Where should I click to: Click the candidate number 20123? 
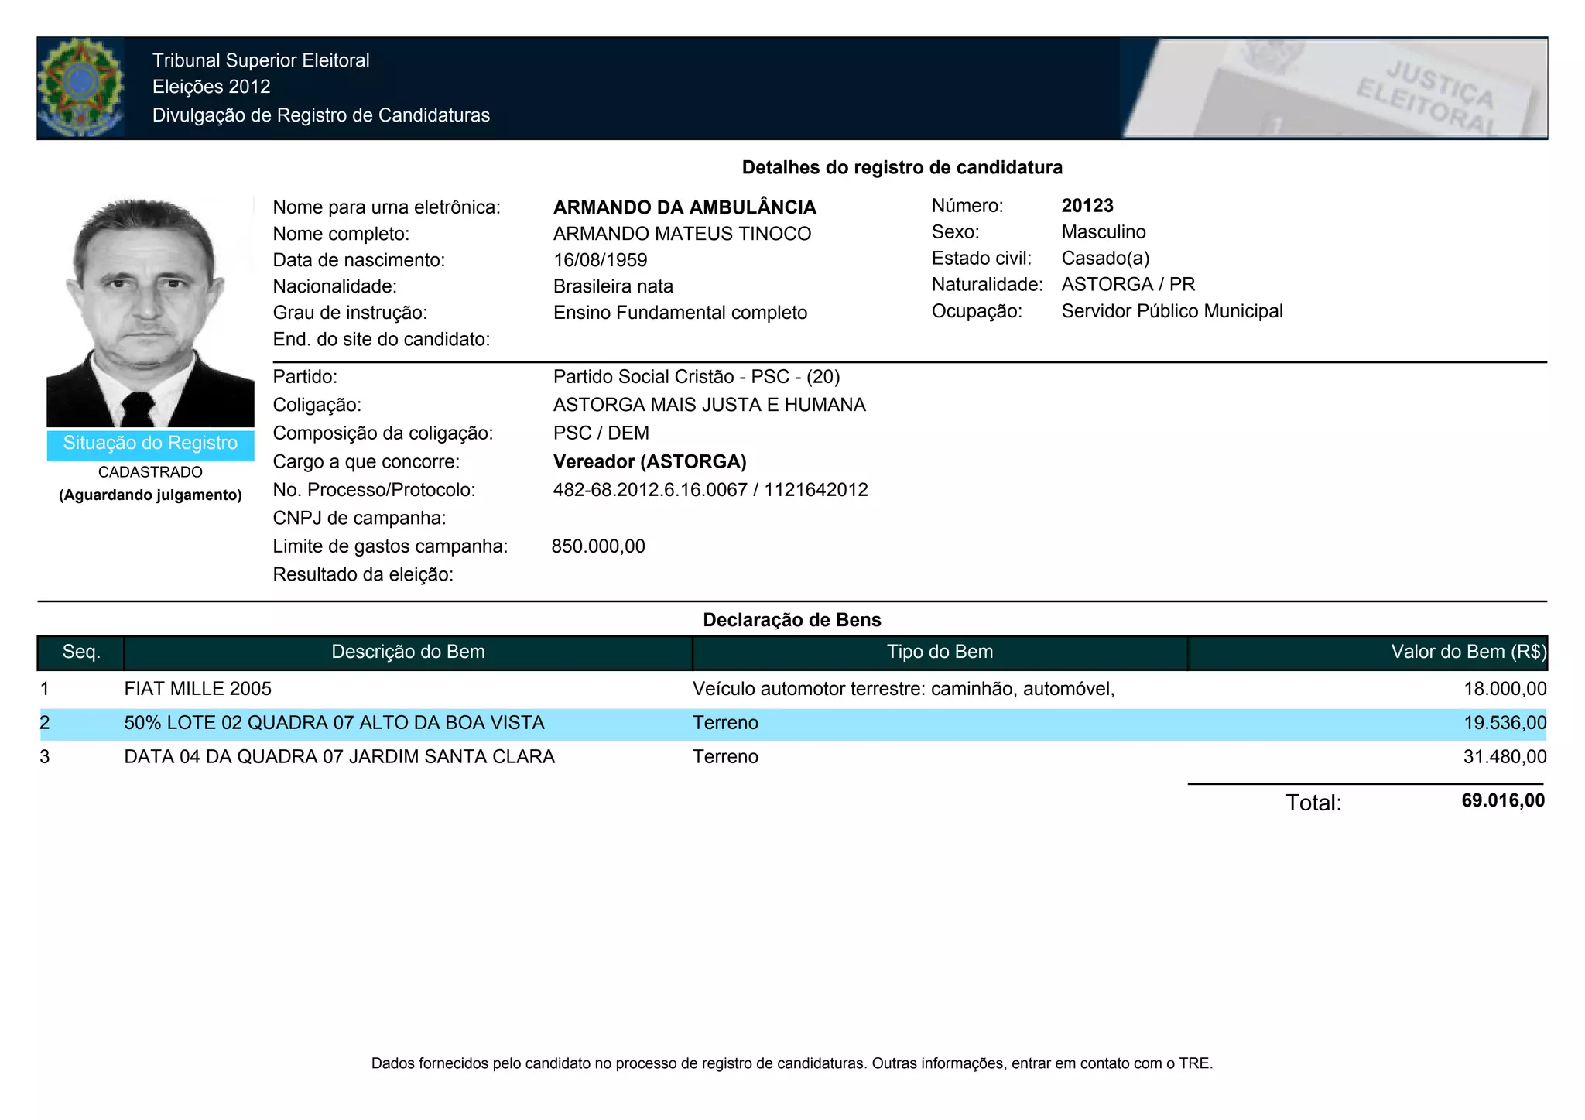click(x=1087, y=206)
